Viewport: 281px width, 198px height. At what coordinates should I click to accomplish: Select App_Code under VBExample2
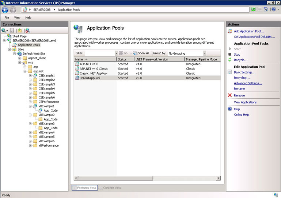click(50, 119)
